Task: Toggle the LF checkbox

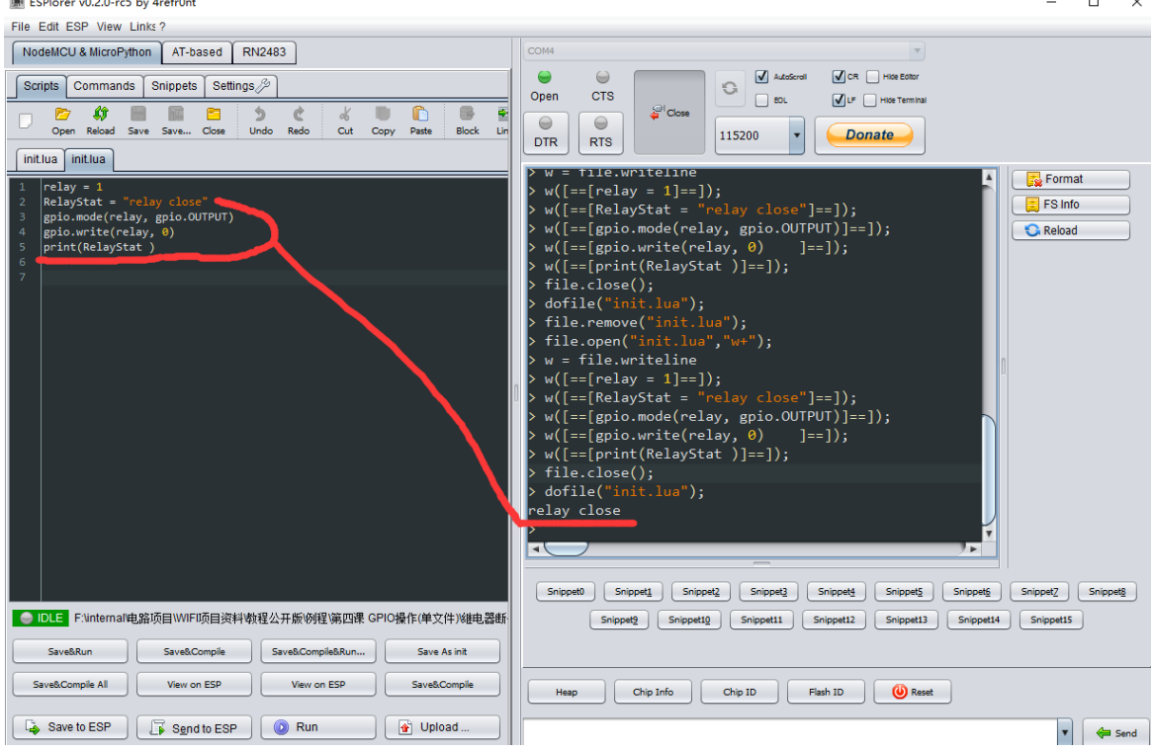Action: tap(839, 100)
